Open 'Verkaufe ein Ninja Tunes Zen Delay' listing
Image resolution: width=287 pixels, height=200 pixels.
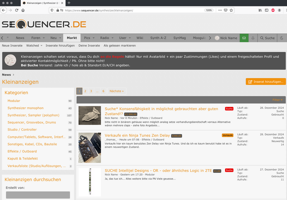(137, 135)
